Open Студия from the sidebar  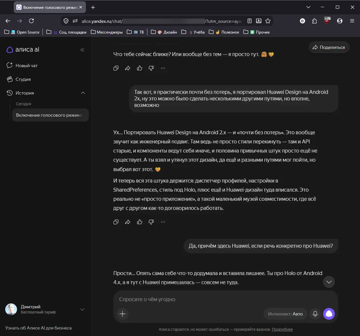point(19,79)
